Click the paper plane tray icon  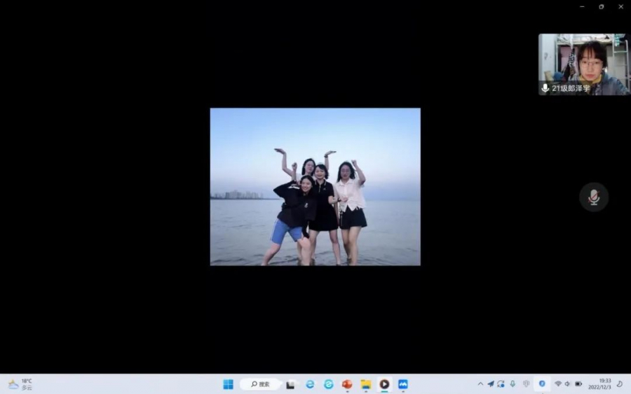click(x=491, y=384)
